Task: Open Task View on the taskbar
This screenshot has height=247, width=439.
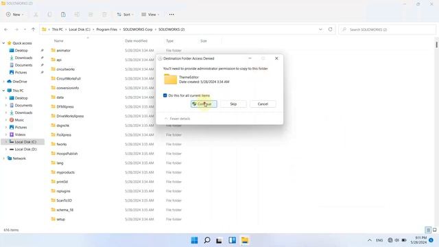Action: (x=219, y=240)
